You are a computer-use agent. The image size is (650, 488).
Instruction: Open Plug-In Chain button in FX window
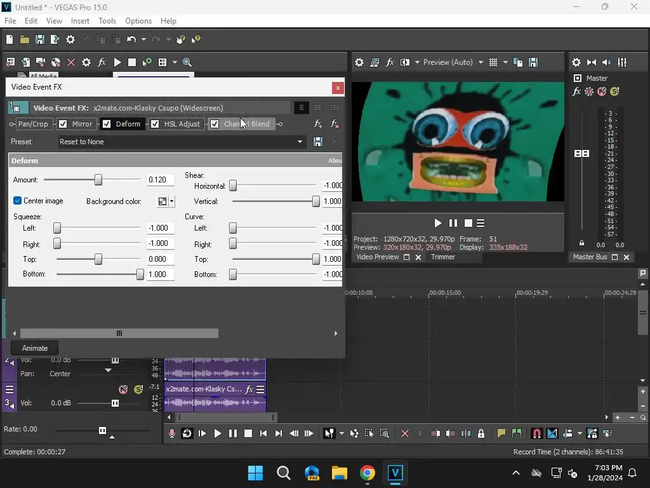pos(317,124)
